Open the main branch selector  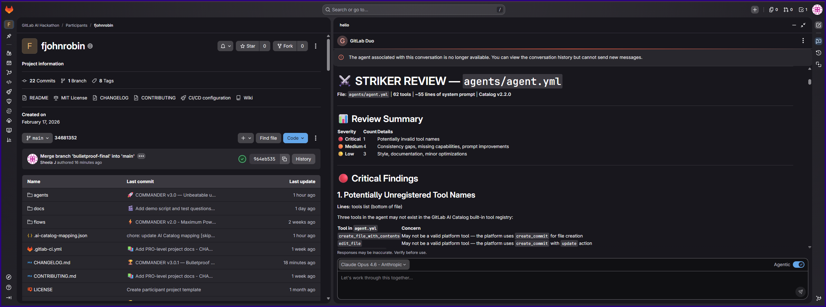click(x=37, y=138)
